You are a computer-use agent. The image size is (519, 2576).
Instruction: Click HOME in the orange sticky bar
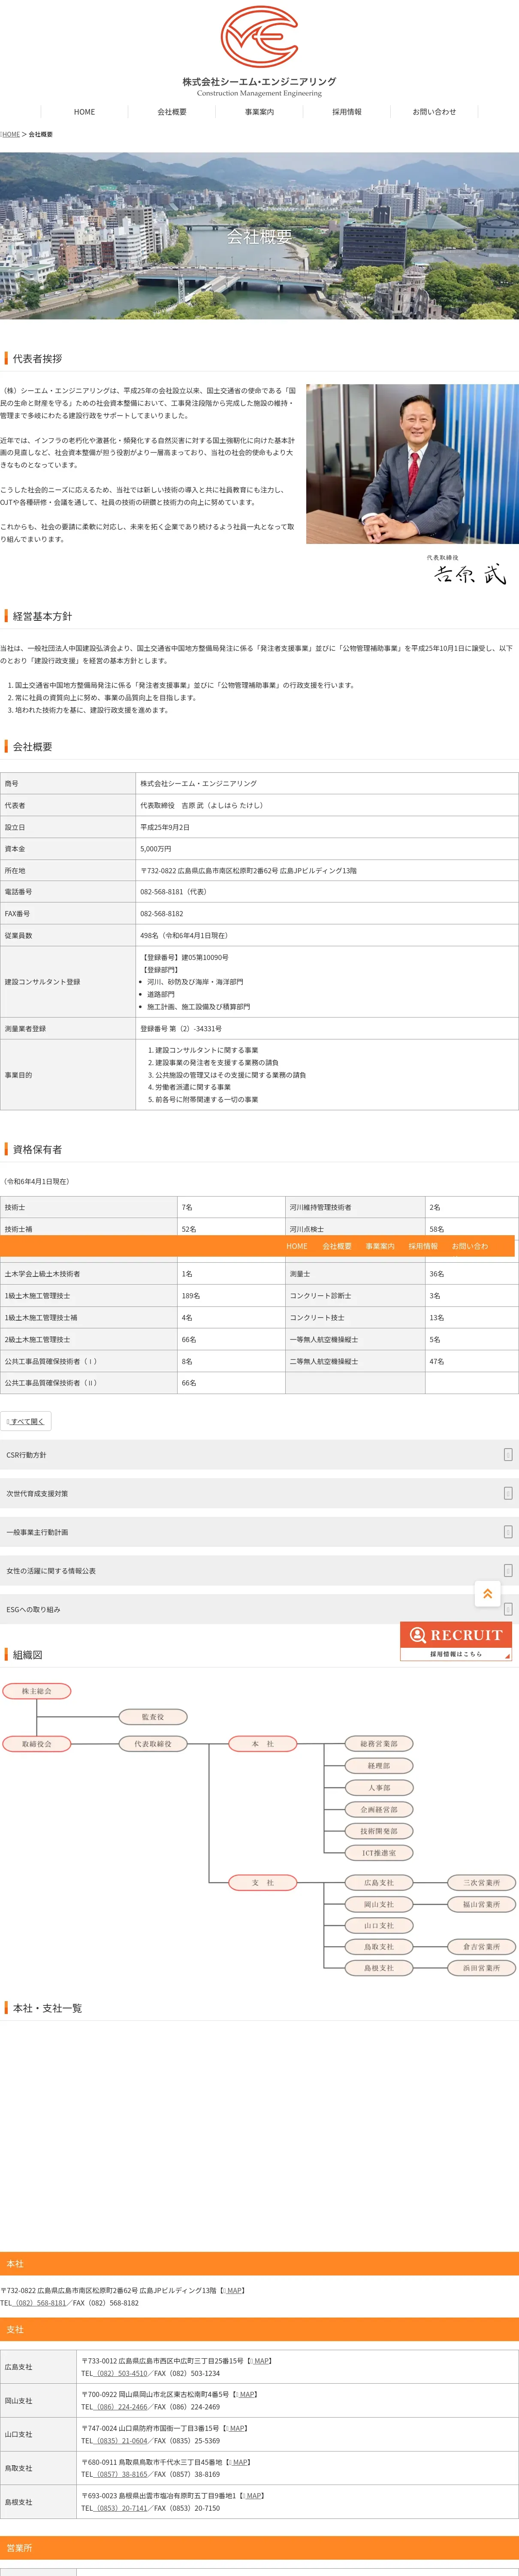(x=297, y=1246)
